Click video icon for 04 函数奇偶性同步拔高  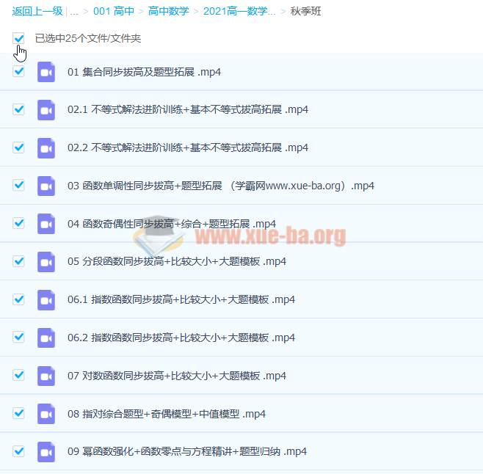[x=46, y=224]
